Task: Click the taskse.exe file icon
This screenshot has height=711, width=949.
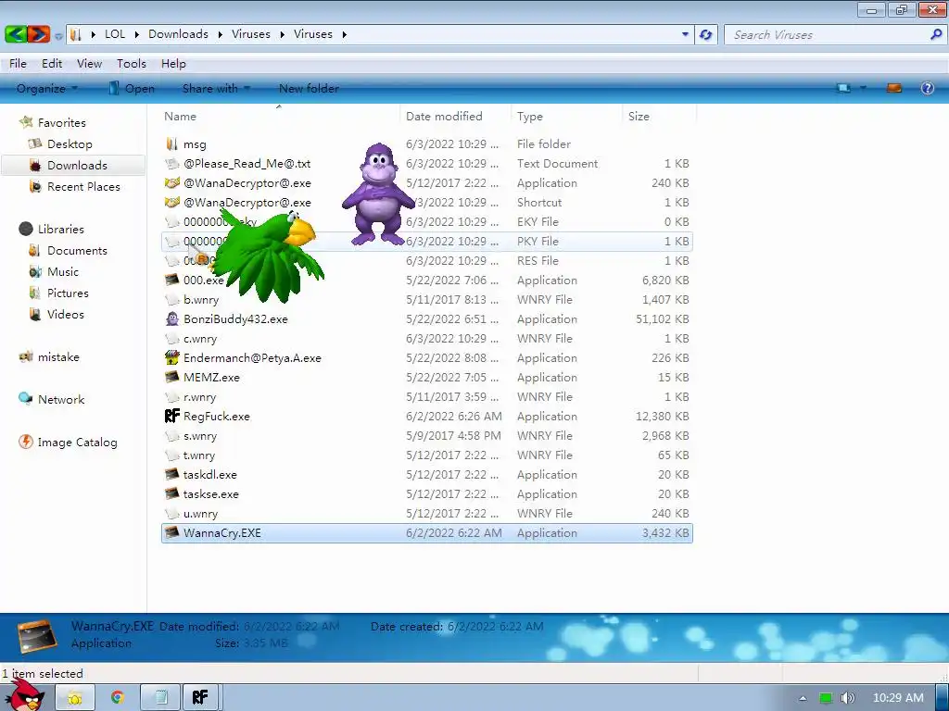Action: click(171, 494)
